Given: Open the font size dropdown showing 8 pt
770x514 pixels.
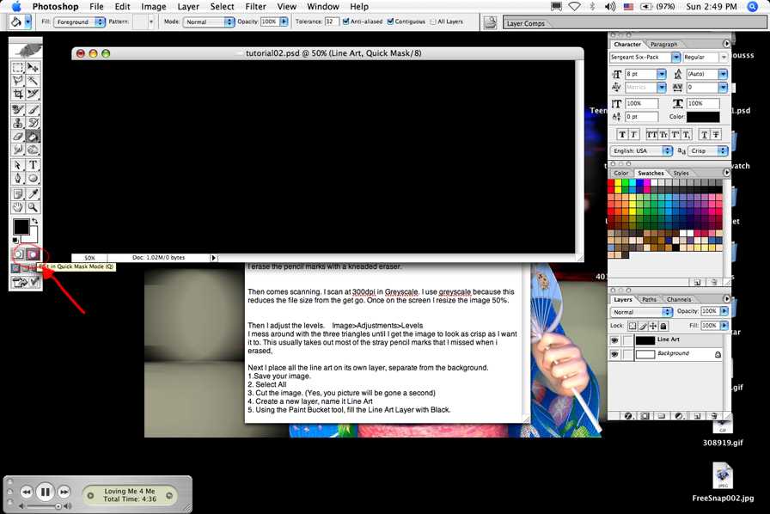Looking at the screenshot, I should pos(662,74).
